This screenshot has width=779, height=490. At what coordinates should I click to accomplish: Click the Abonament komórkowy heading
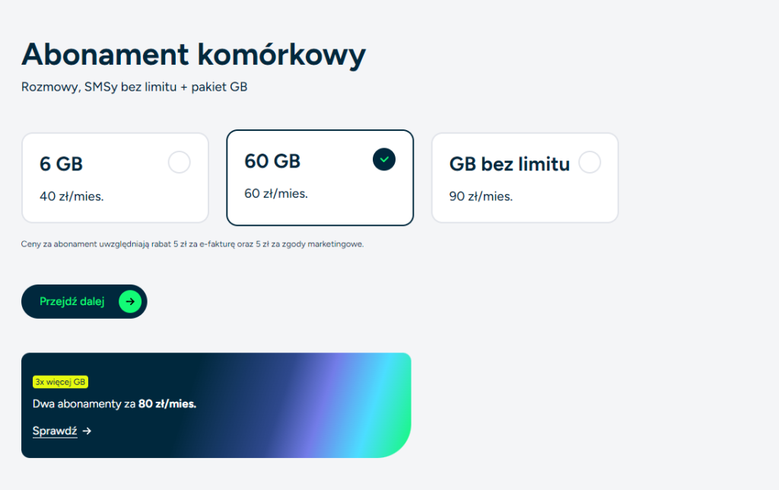194,54
